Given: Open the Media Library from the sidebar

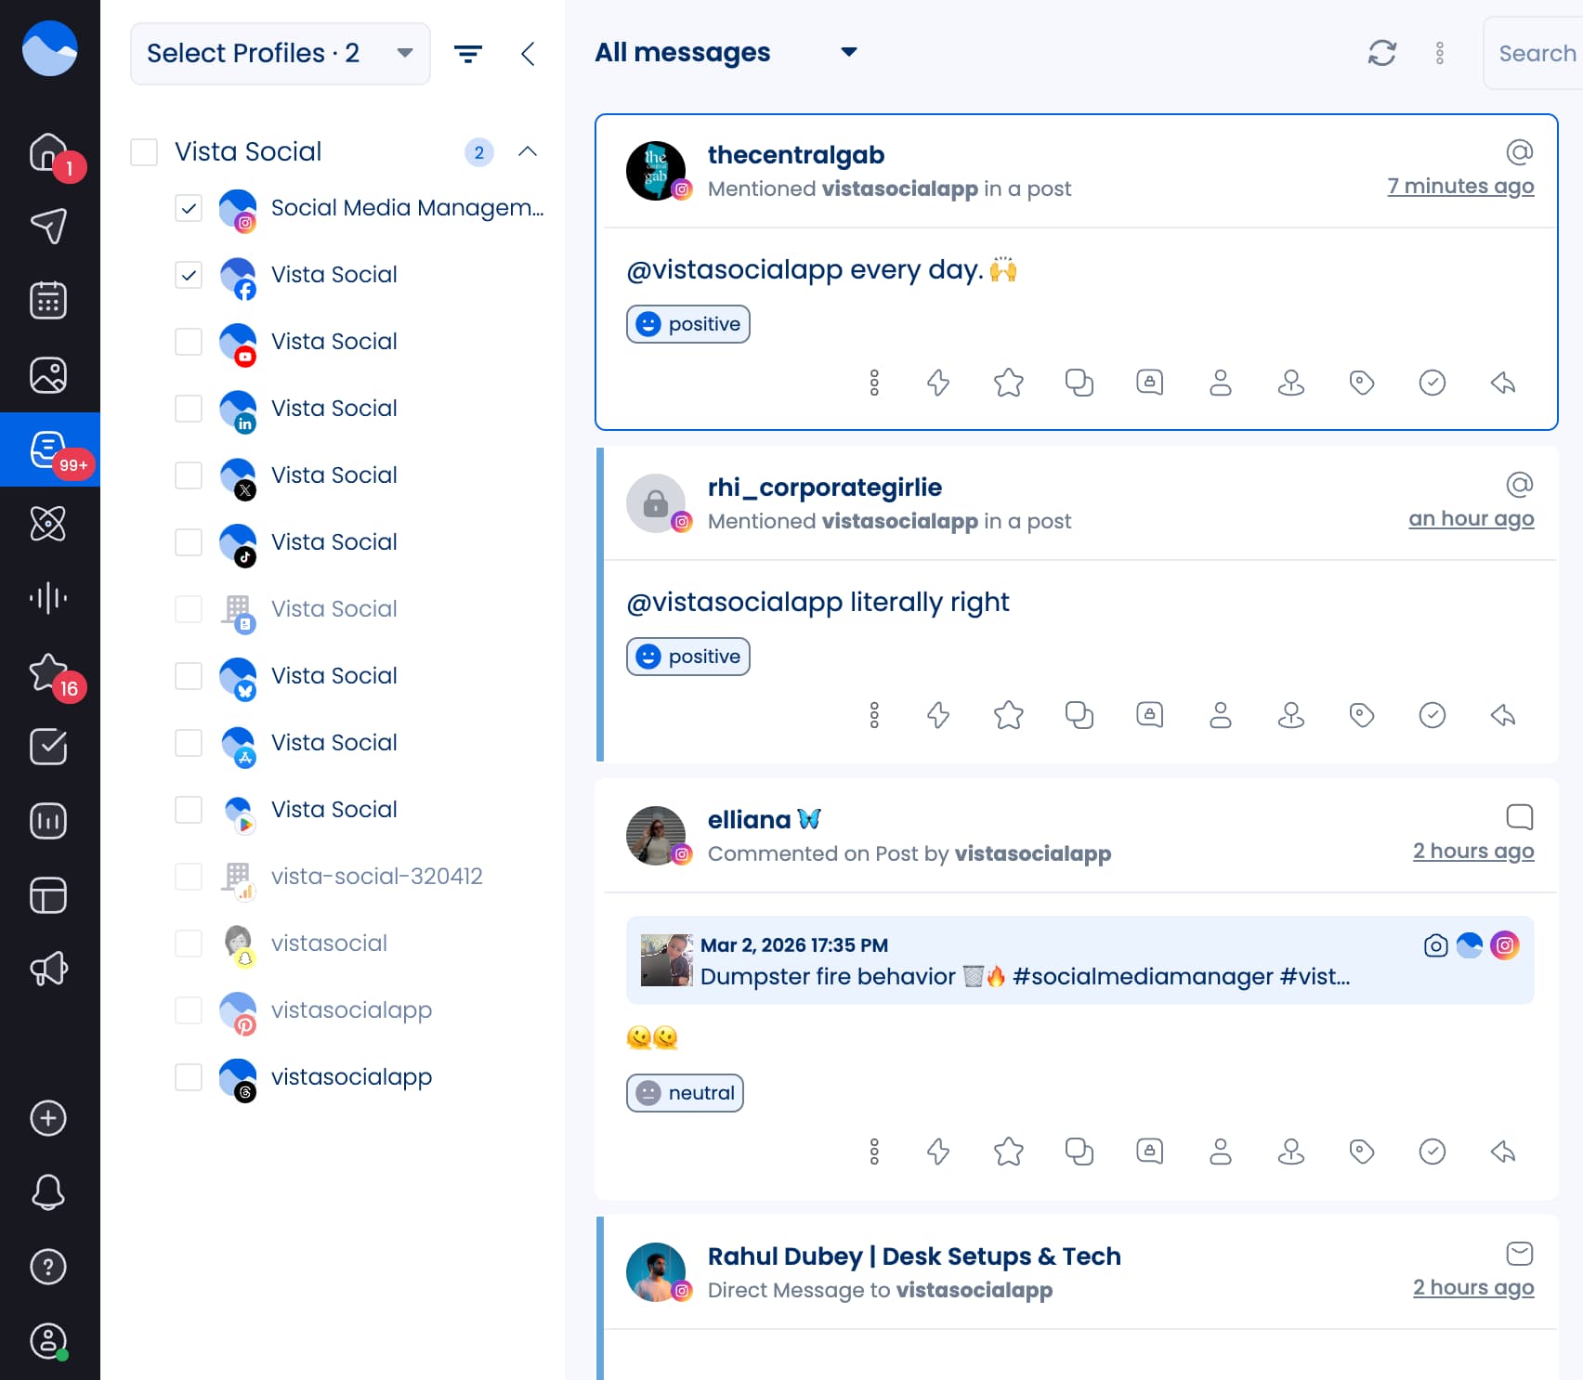Looking at the screenshot, I should point(48,374).
